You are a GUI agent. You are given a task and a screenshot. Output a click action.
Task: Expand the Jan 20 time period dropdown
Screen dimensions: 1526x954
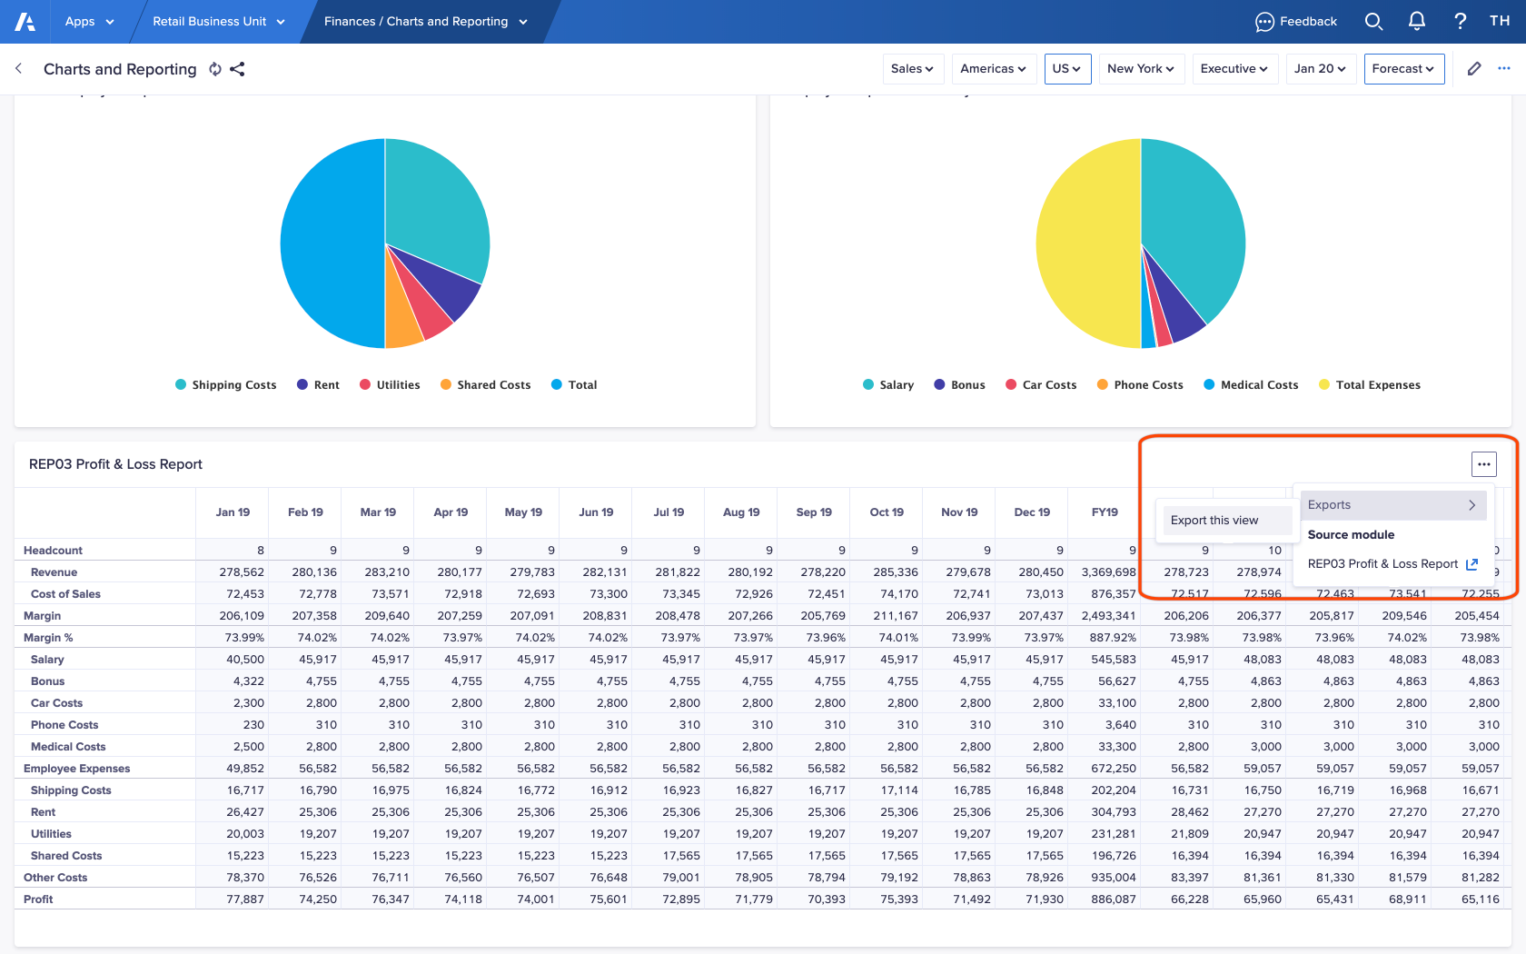[x=1320, y=68]
